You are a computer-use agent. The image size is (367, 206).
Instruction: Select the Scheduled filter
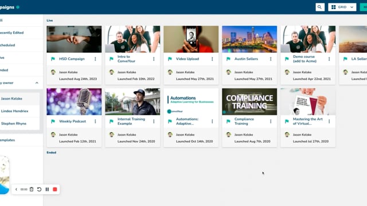(21, 45)
